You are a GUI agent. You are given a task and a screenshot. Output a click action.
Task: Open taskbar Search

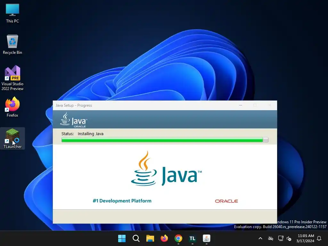[136, 238]
